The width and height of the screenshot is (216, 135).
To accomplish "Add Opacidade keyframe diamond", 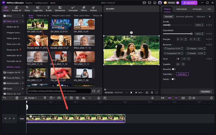I will [209, 34].
